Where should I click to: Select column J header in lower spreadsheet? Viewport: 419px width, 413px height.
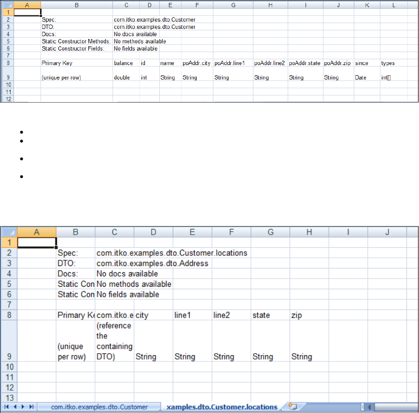click(x=387, y=232)
